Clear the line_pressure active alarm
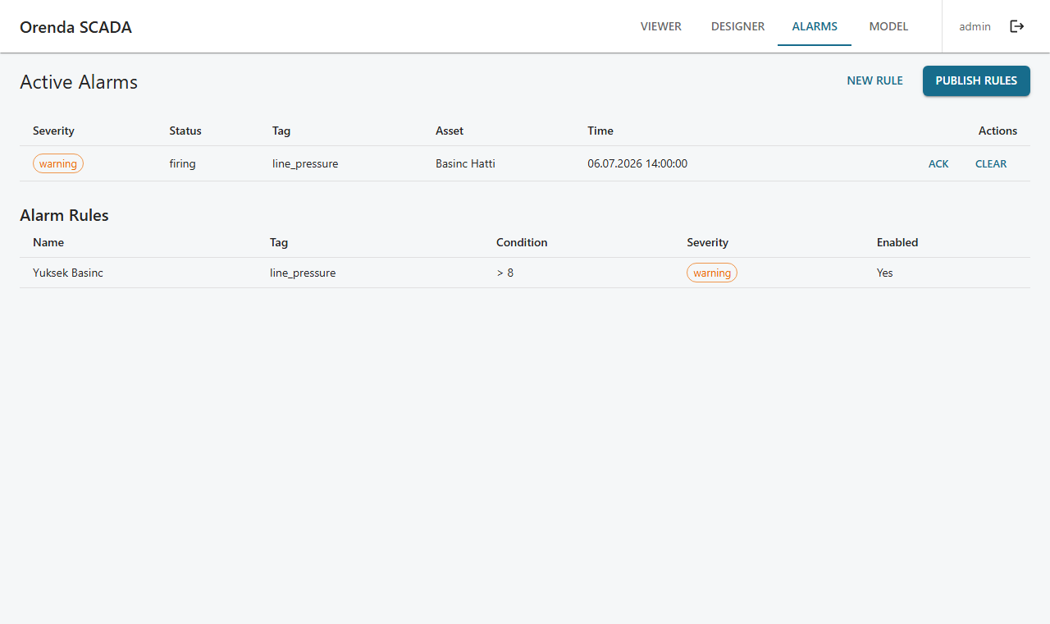 991,163
